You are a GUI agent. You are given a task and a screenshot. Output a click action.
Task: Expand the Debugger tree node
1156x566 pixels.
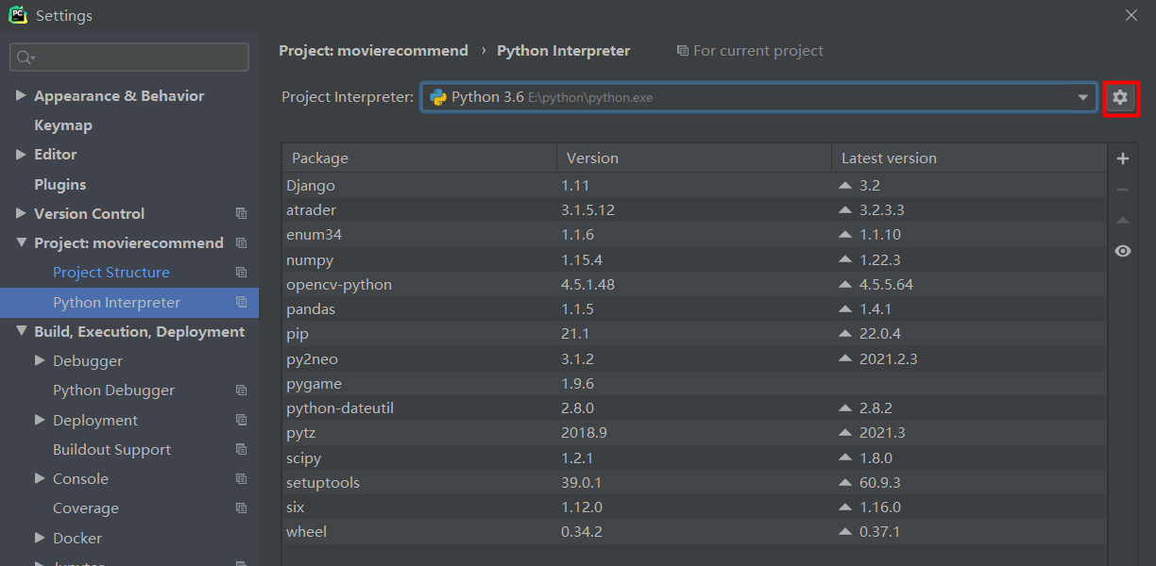pyautogui.click(x=40, y=361)
